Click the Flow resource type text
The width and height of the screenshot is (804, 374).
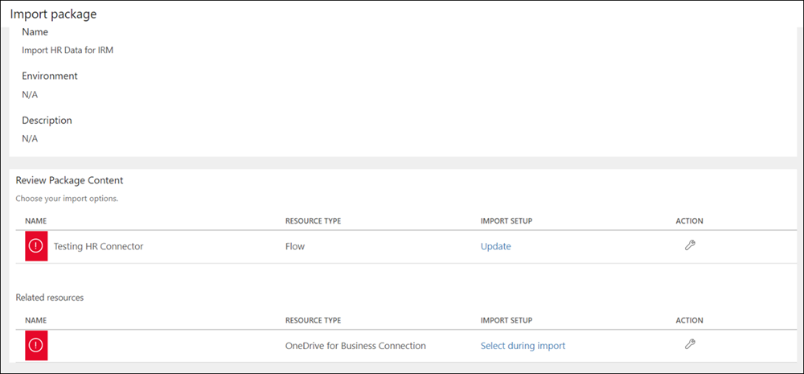tap(295, 246)
